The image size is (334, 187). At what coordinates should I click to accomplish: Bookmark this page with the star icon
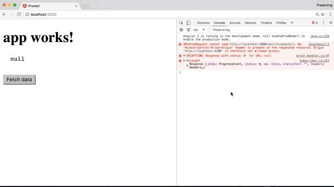323,15
